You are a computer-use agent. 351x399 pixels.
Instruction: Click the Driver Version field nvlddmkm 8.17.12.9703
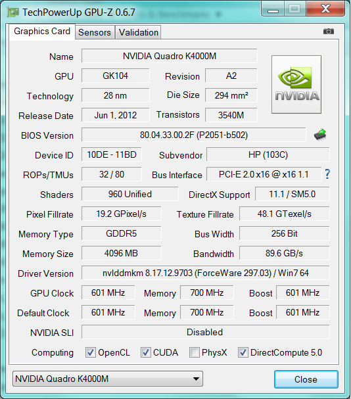(x=206, y=273)
